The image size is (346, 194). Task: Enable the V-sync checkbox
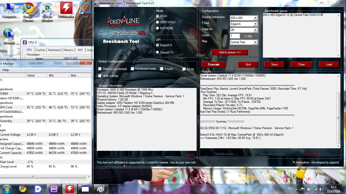point(162,69)
